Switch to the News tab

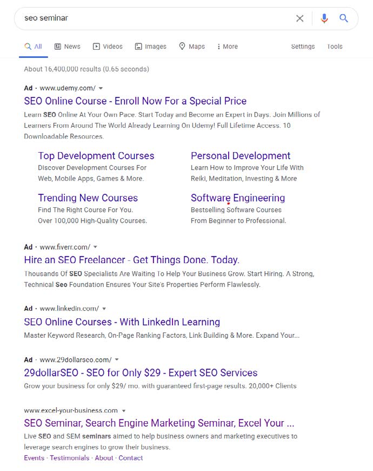pos(67,47)
